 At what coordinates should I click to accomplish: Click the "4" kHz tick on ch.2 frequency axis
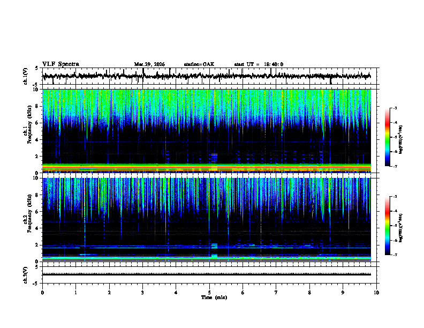(37, 228)
